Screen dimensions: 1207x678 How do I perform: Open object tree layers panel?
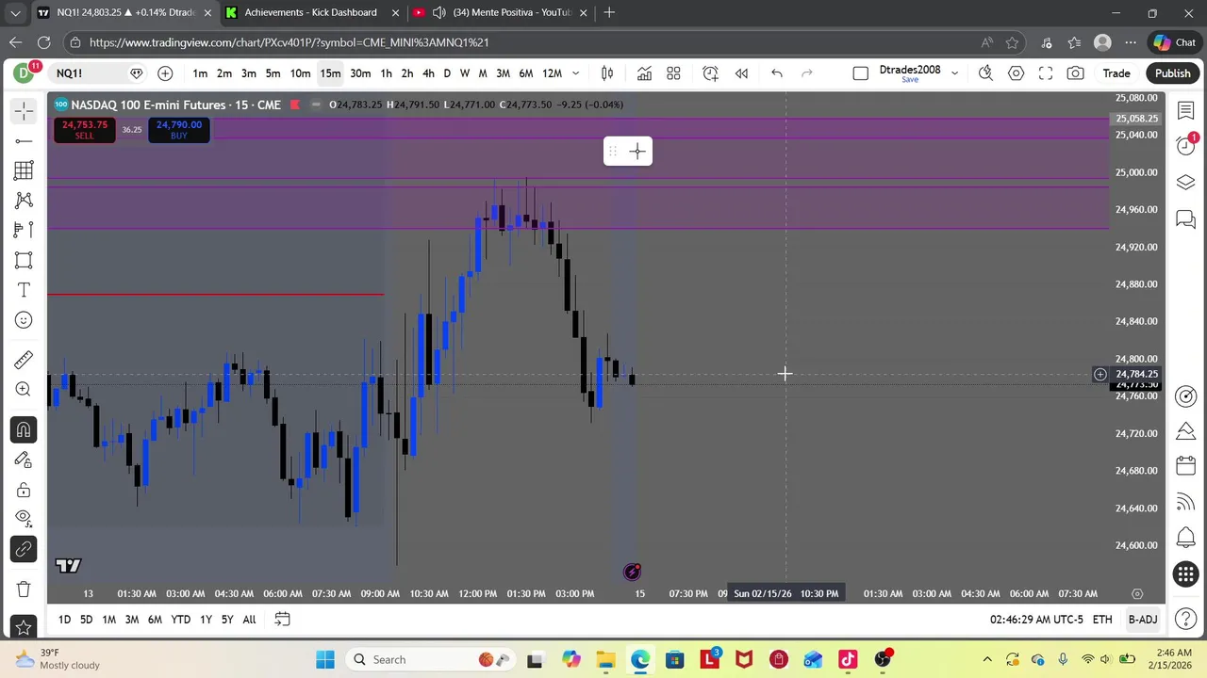pos(1185,182)
